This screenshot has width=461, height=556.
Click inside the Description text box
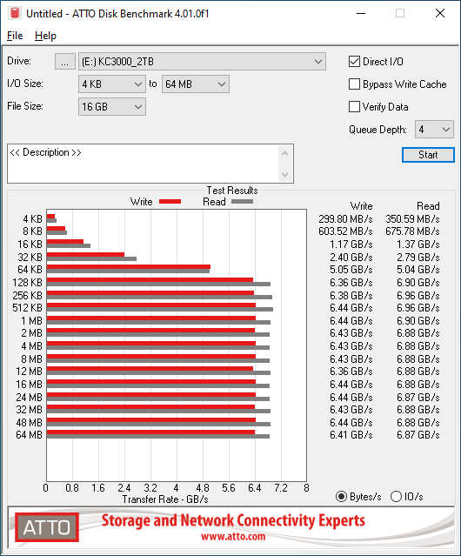[x=144, y=164]
